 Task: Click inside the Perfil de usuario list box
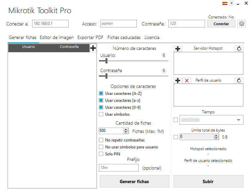click(x=208, y=95)
